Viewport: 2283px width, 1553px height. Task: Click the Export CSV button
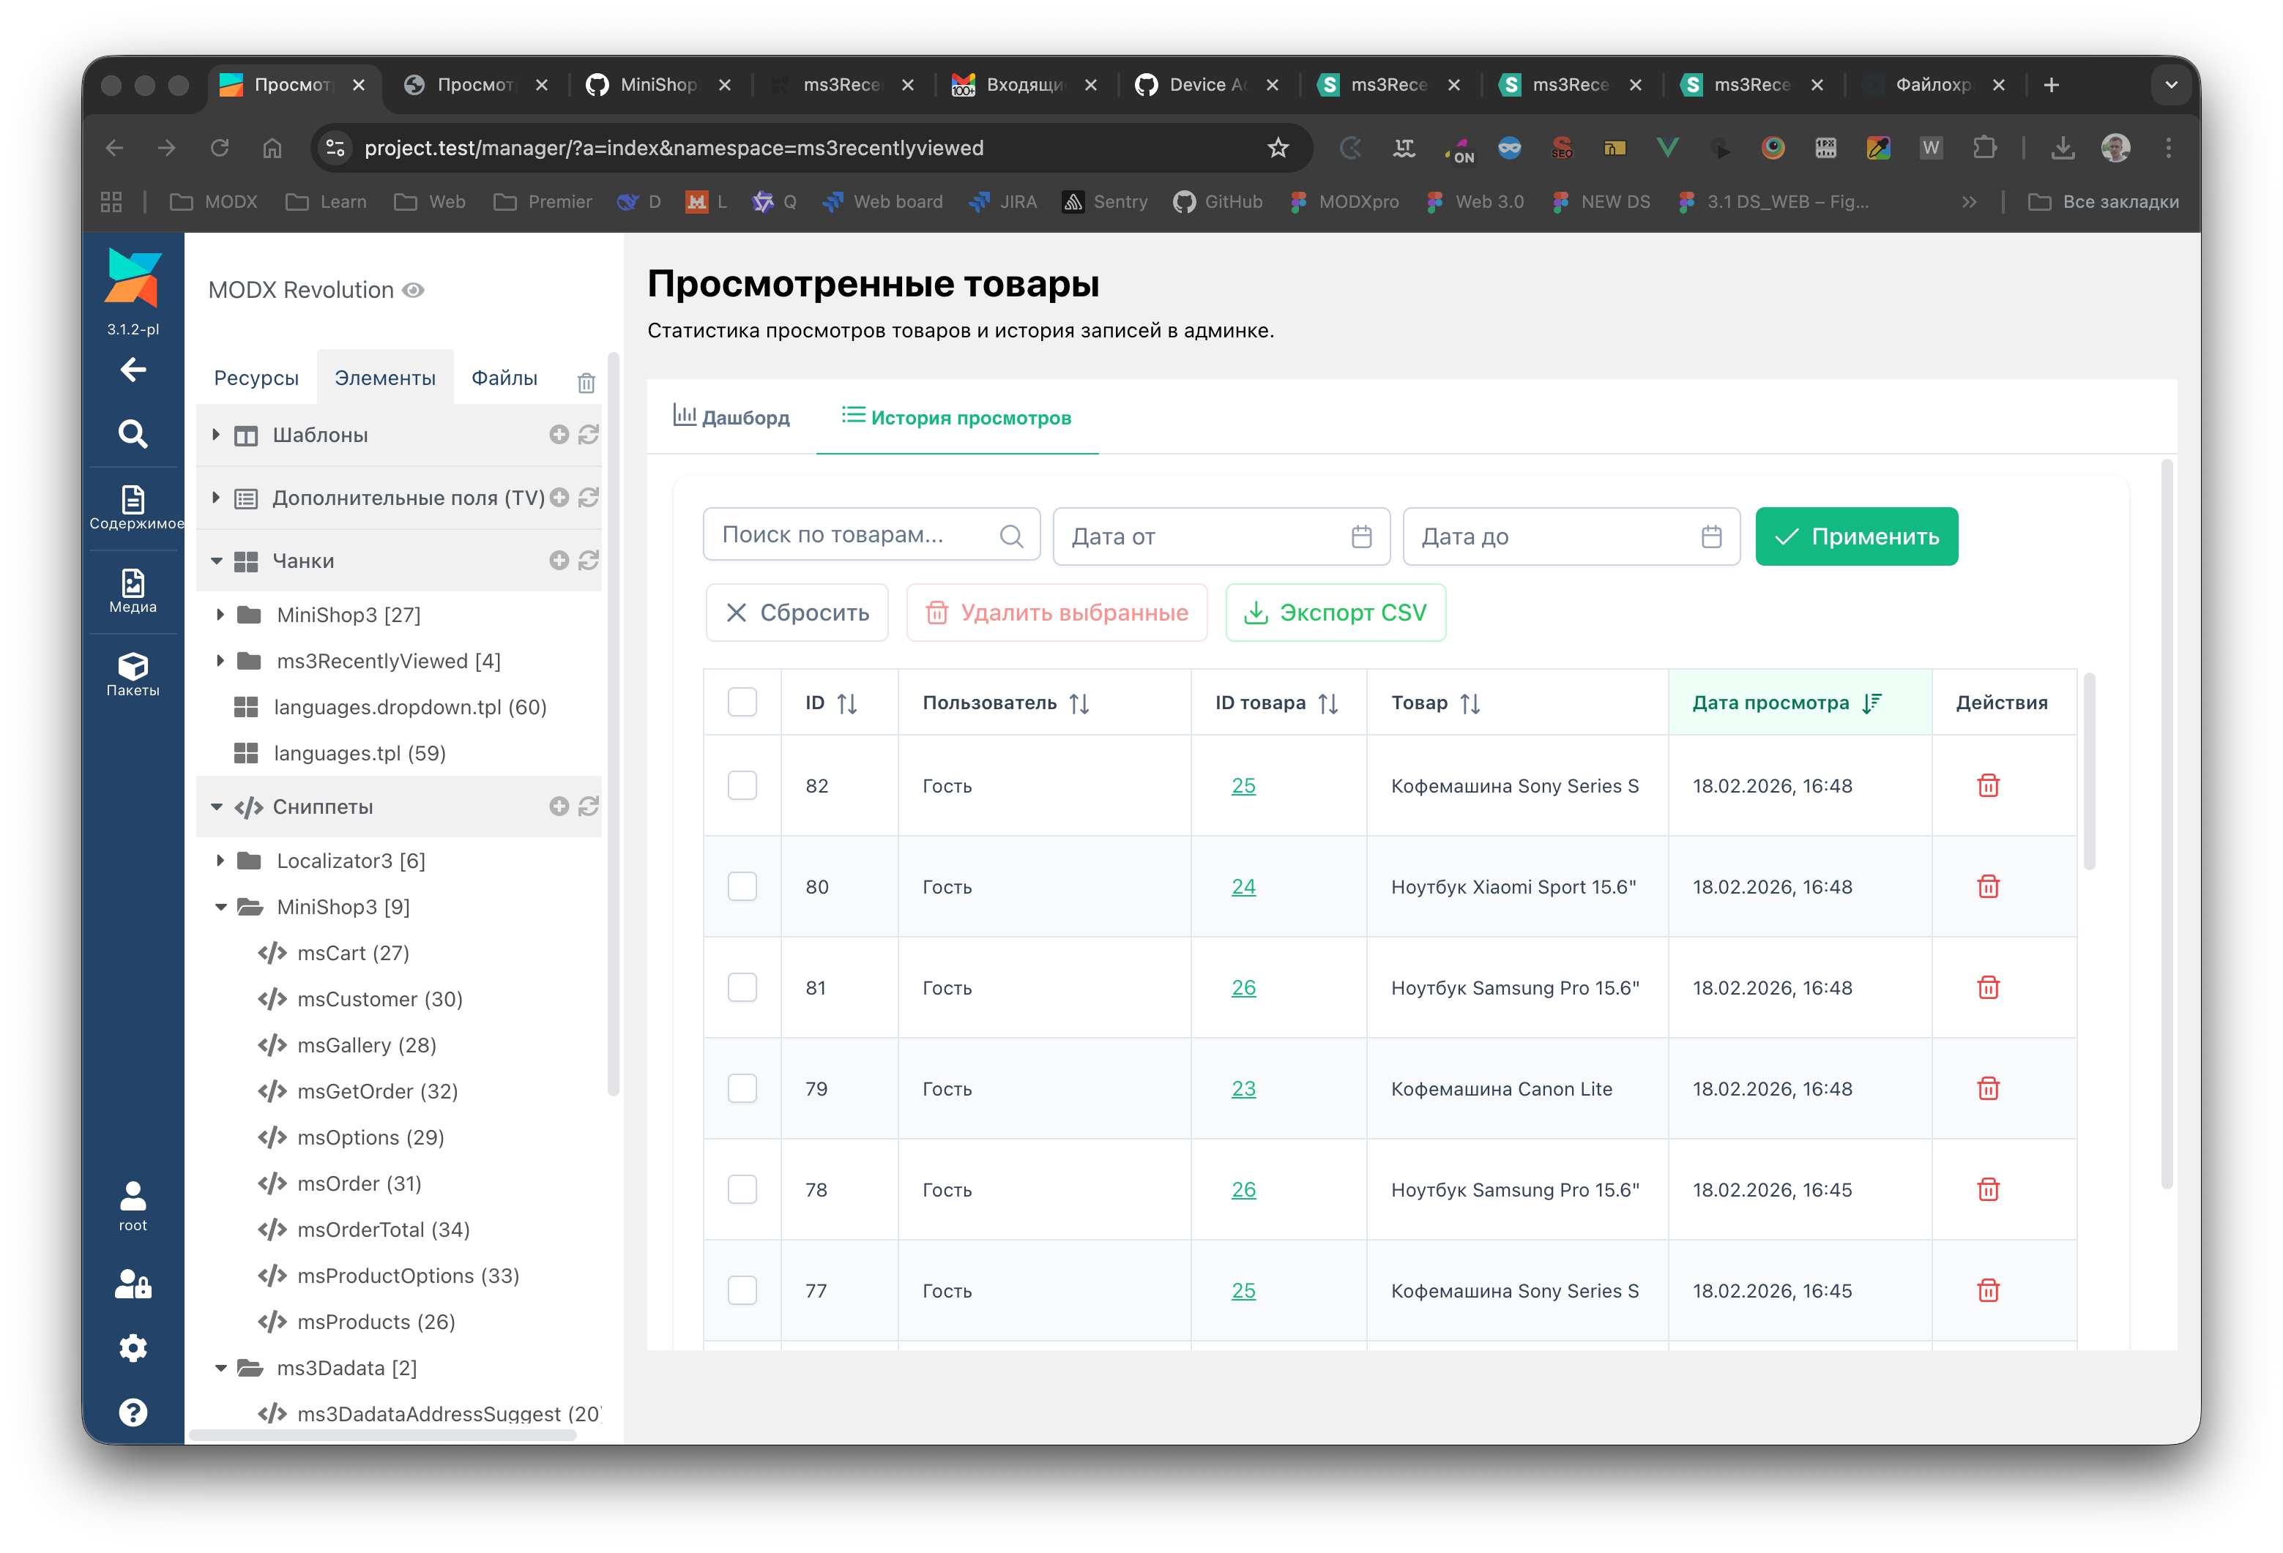[1335, 613]
